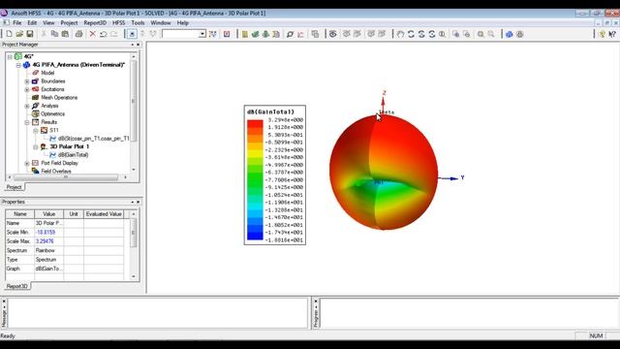Click the blue HFSS design icon in toolbar
The width and height of the screenshot is (620, 349).
[510, 35]
